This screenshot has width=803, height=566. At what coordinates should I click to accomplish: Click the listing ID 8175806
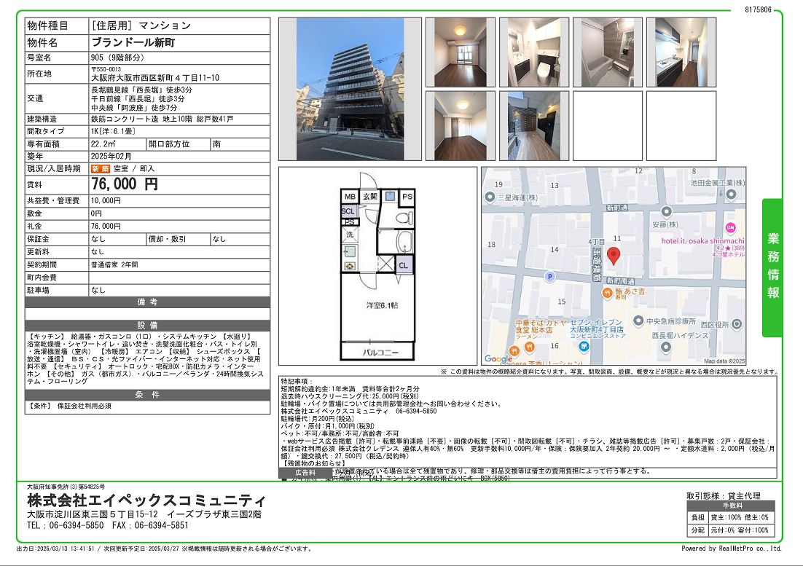point(758,9)
